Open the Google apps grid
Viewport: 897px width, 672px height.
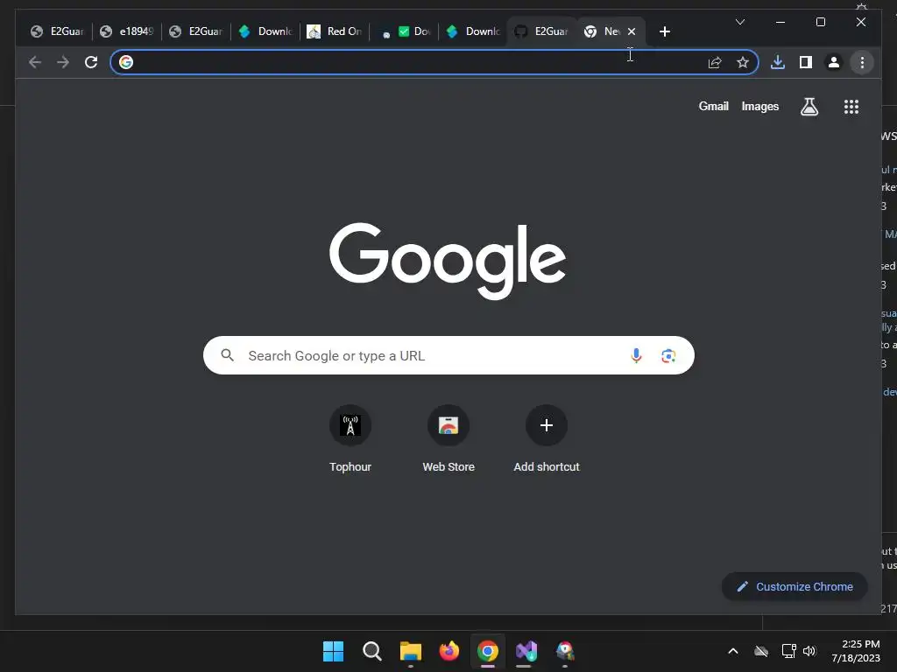click(x=851, y=106)
